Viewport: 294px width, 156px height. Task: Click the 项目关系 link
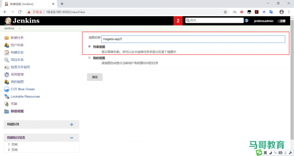[17, 60]
